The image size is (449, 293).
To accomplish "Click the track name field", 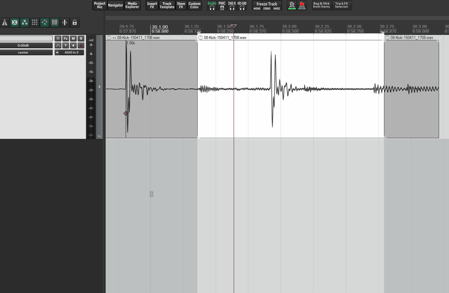I will tap(26, 39).
